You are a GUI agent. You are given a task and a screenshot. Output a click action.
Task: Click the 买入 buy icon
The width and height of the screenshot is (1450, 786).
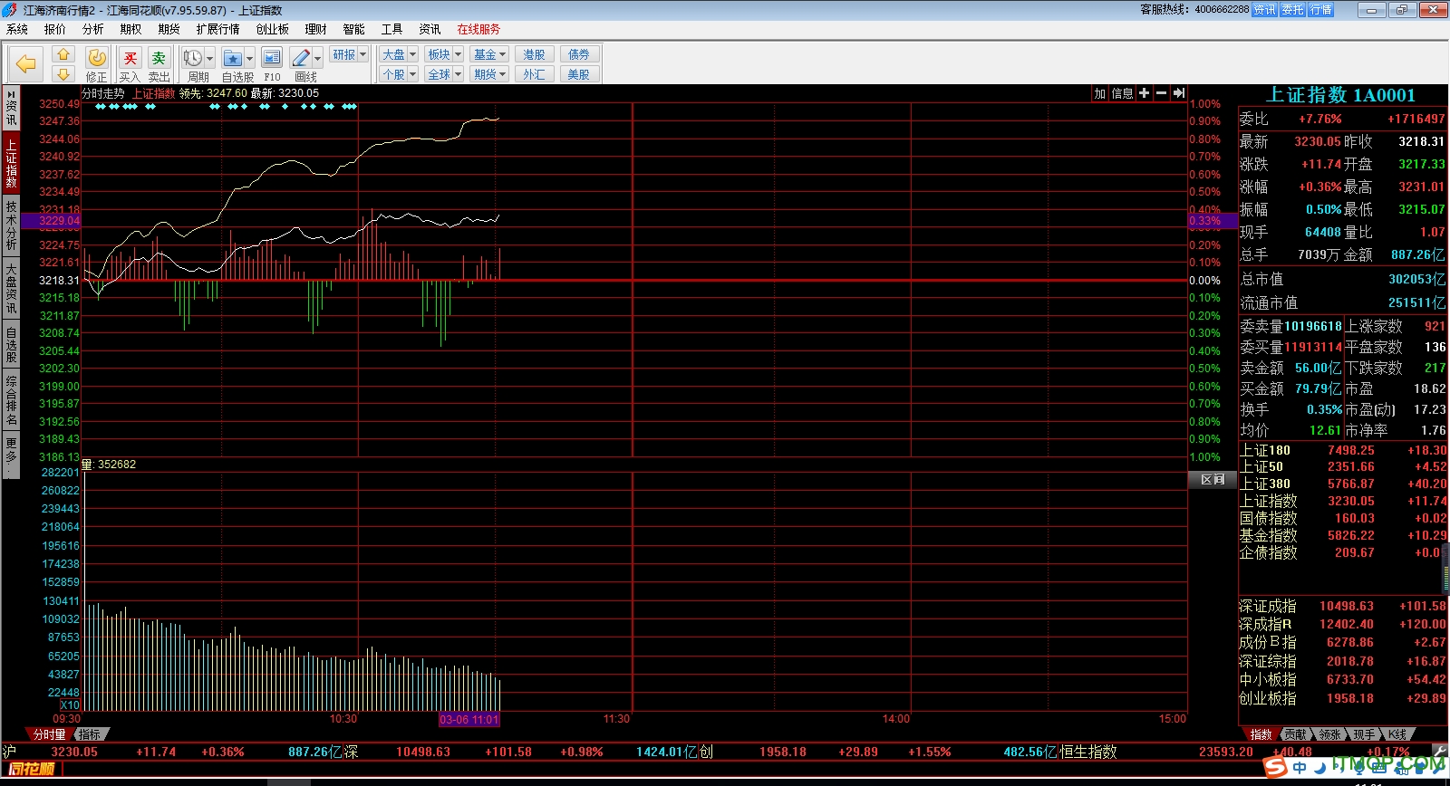click(x=130, y=60)
